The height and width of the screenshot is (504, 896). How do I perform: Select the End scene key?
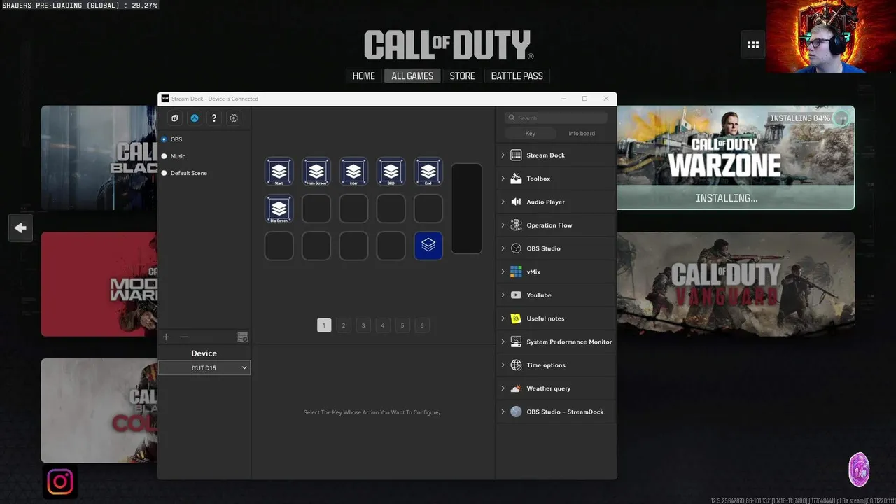[x=428, y=171]
